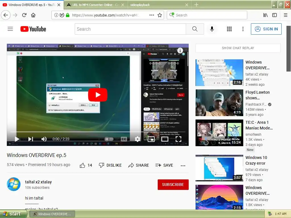The height and width of the screenshot is (218, 291).
Task: Click the page vertical scrollbar
Action: tap(288, 49)
